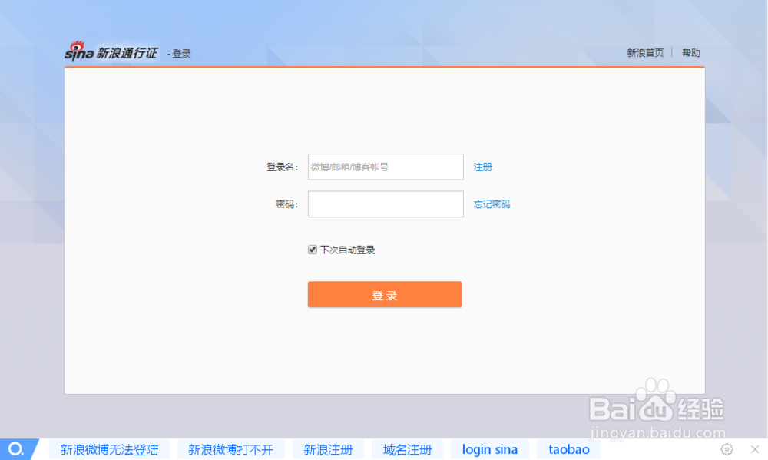Open the 帮助 help link

(690, 52)
